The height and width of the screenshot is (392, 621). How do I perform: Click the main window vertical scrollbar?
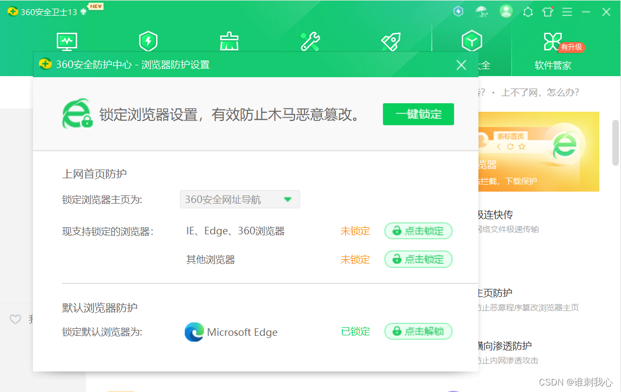616,143
